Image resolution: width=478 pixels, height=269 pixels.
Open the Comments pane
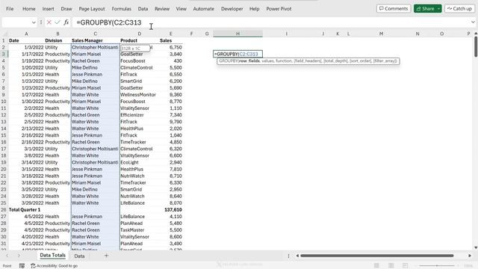(x=394, y=8)
